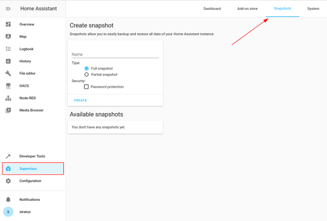
Task: Click the Media Browser play icon
Action: (x=8, y=110)
